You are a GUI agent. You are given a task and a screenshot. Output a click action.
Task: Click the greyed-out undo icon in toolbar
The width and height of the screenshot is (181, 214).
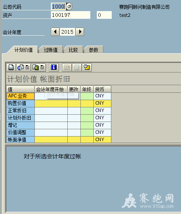click(x=67, y=67)
